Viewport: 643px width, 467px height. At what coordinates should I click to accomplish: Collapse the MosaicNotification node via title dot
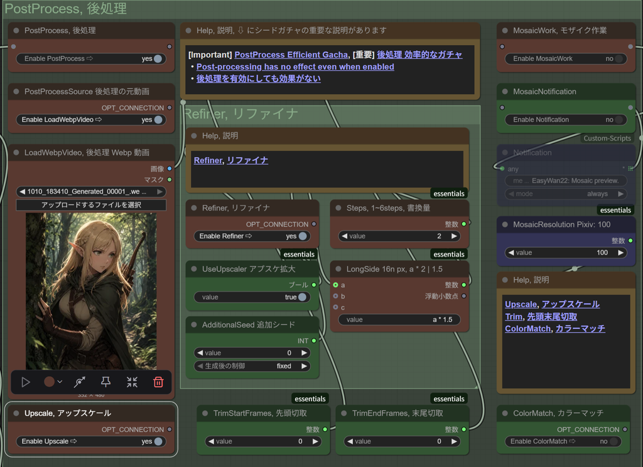[x=505, y=92]
